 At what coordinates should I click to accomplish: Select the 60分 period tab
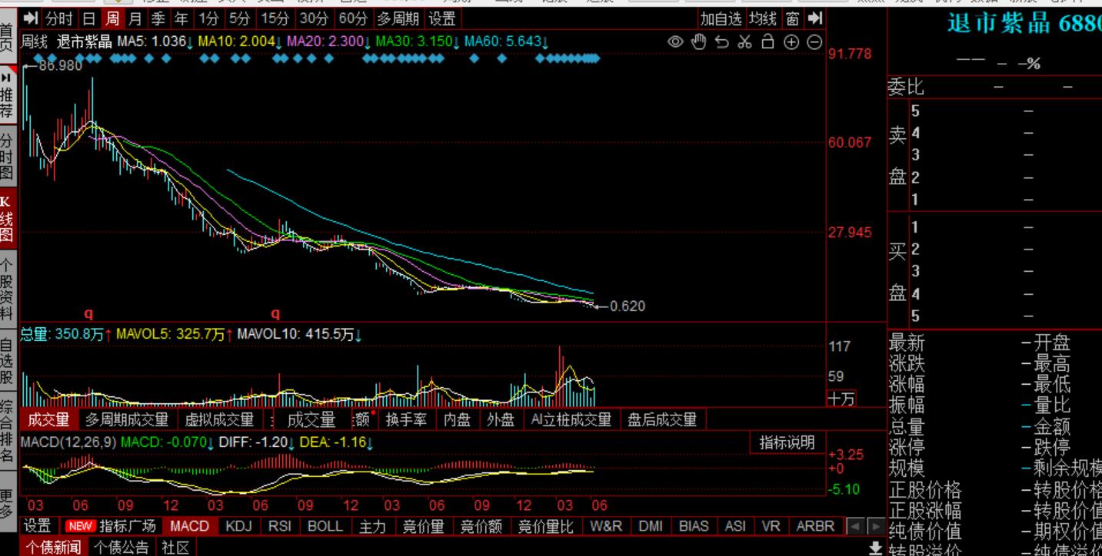pyautogui.click(x=353, y=18)
